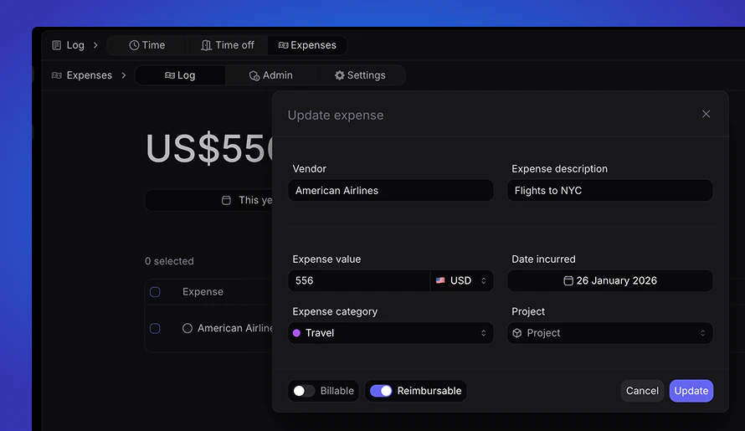Open the Expense category Travel dropdown
The height and width of the screenshot is (431, 745).
pos(391,332)
